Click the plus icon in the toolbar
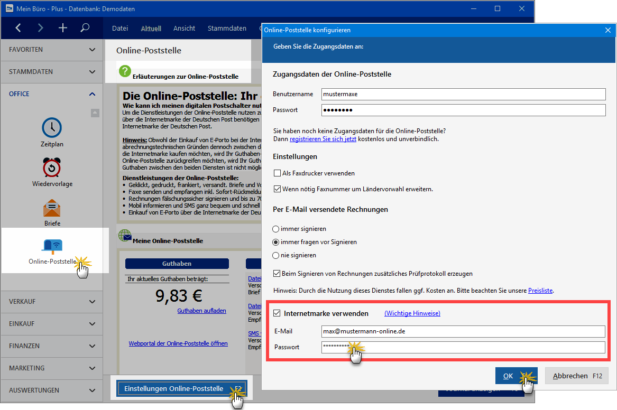 (62, 28)
